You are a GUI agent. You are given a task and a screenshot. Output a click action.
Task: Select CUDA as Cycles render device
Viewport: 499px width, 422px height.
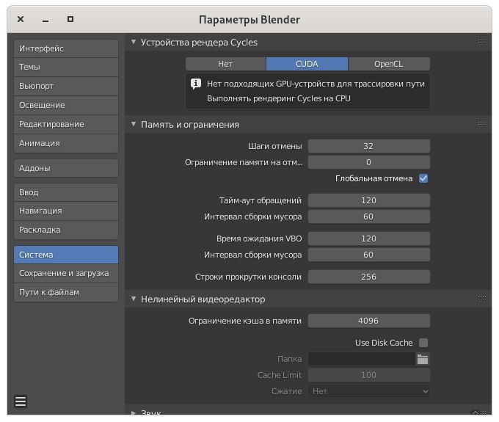click(307, 64)
